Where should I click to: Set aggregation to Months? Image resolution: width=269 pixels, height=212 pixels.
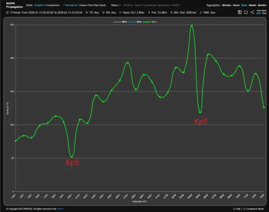click(x=262, y=5)
